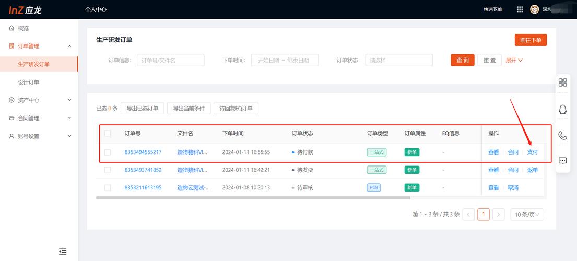The height and width of the screenshot is (261, 577).
Task: Click the 订单管理 document icon
Action: 12,46
